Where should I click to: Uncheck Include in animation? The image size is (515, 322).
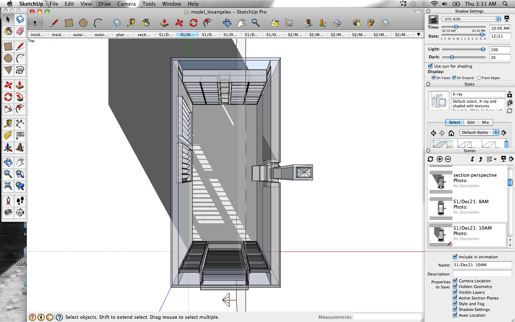coord(455,257)
